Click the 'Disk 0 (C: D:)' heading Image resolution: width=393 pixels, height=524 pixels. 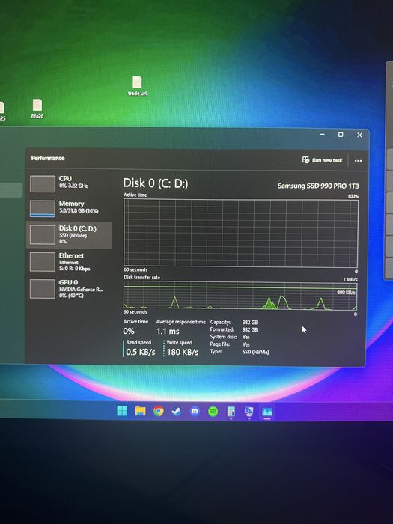156,183
